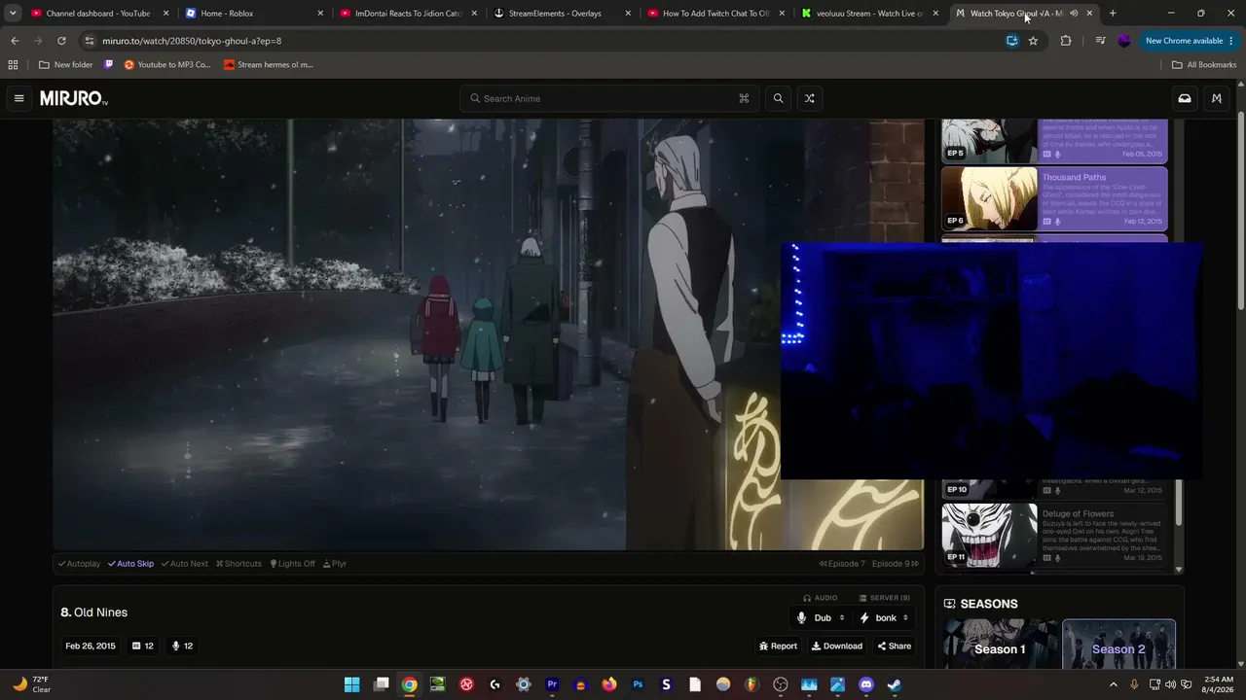Image resolution: width=1246 pixels, height=700 pixels.
Task: Show hidden system tray icons chevron
Action: pos(1114,684)
